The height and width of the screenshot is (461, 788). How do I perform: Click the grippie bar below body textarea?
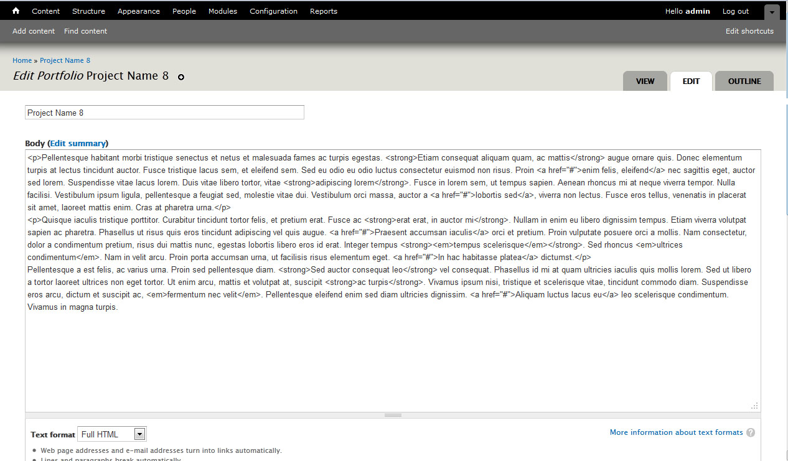393,415
